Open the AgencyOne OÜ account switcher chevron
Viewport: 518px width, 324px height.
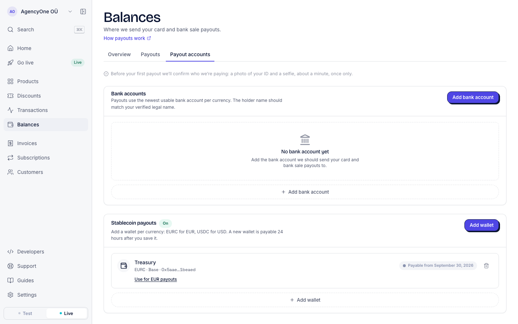coord(70,12)
